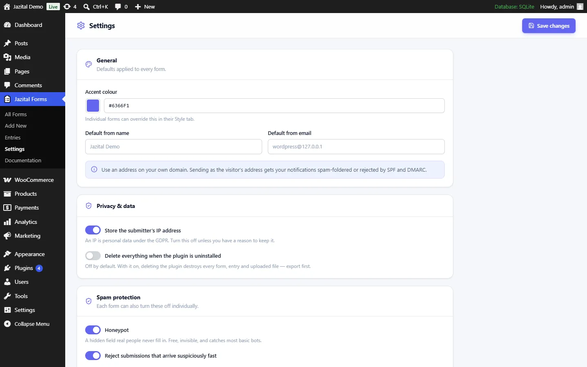Screen dimensions: 587x367
Task: Click the Plugins update count badge
Action: 39,268
